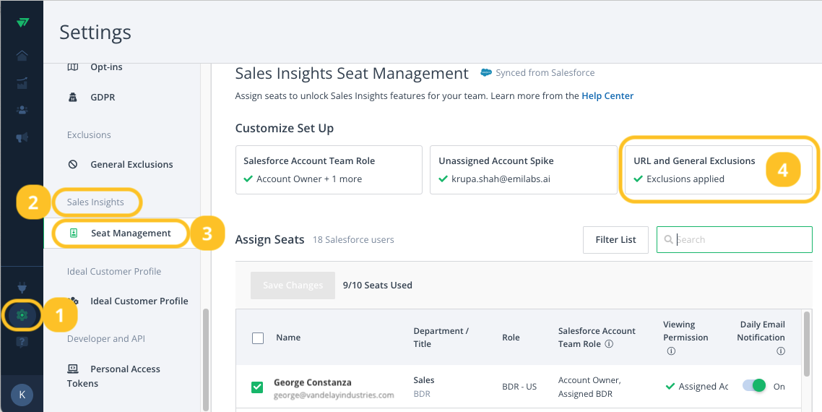Turn off George Constanza's daily email toggle
Viewport: 822px width, 412px height.
pyautogui.click(x=754, y=386)
